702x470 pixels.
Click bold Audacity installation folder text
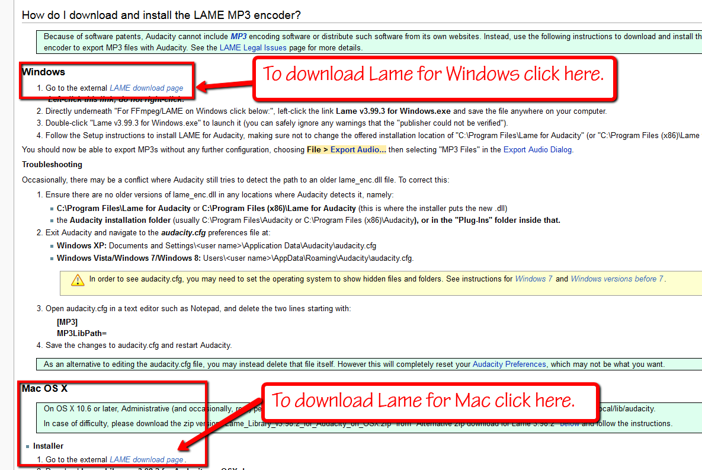point(120,220)
